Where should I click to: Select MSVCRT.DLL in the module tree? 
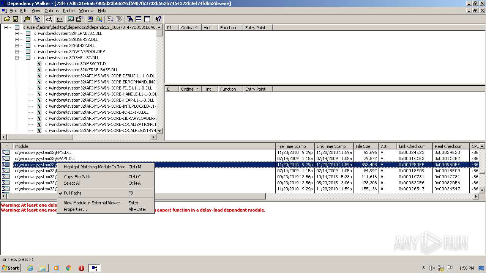tap(77, 64)
